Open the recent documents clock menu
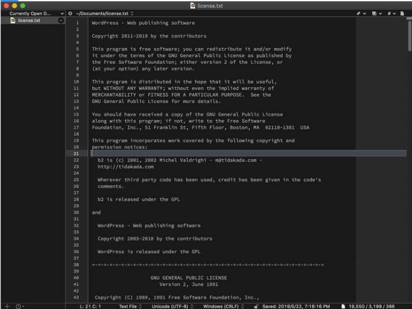Viewport: 412px width, 309px height. click(x=19, y=306)
